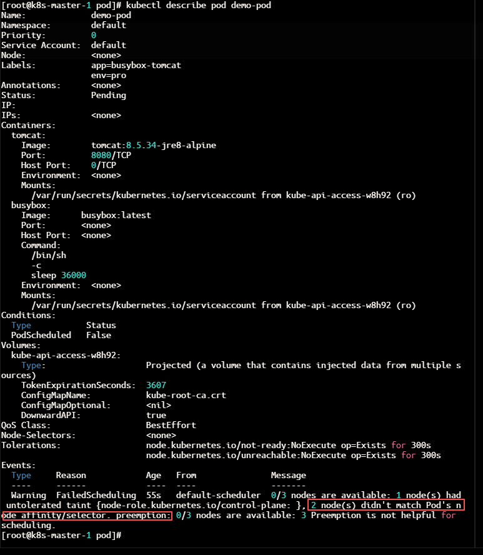Click the PodScheduled False condition row
This screenshot has width=483, height=555.
61,335
